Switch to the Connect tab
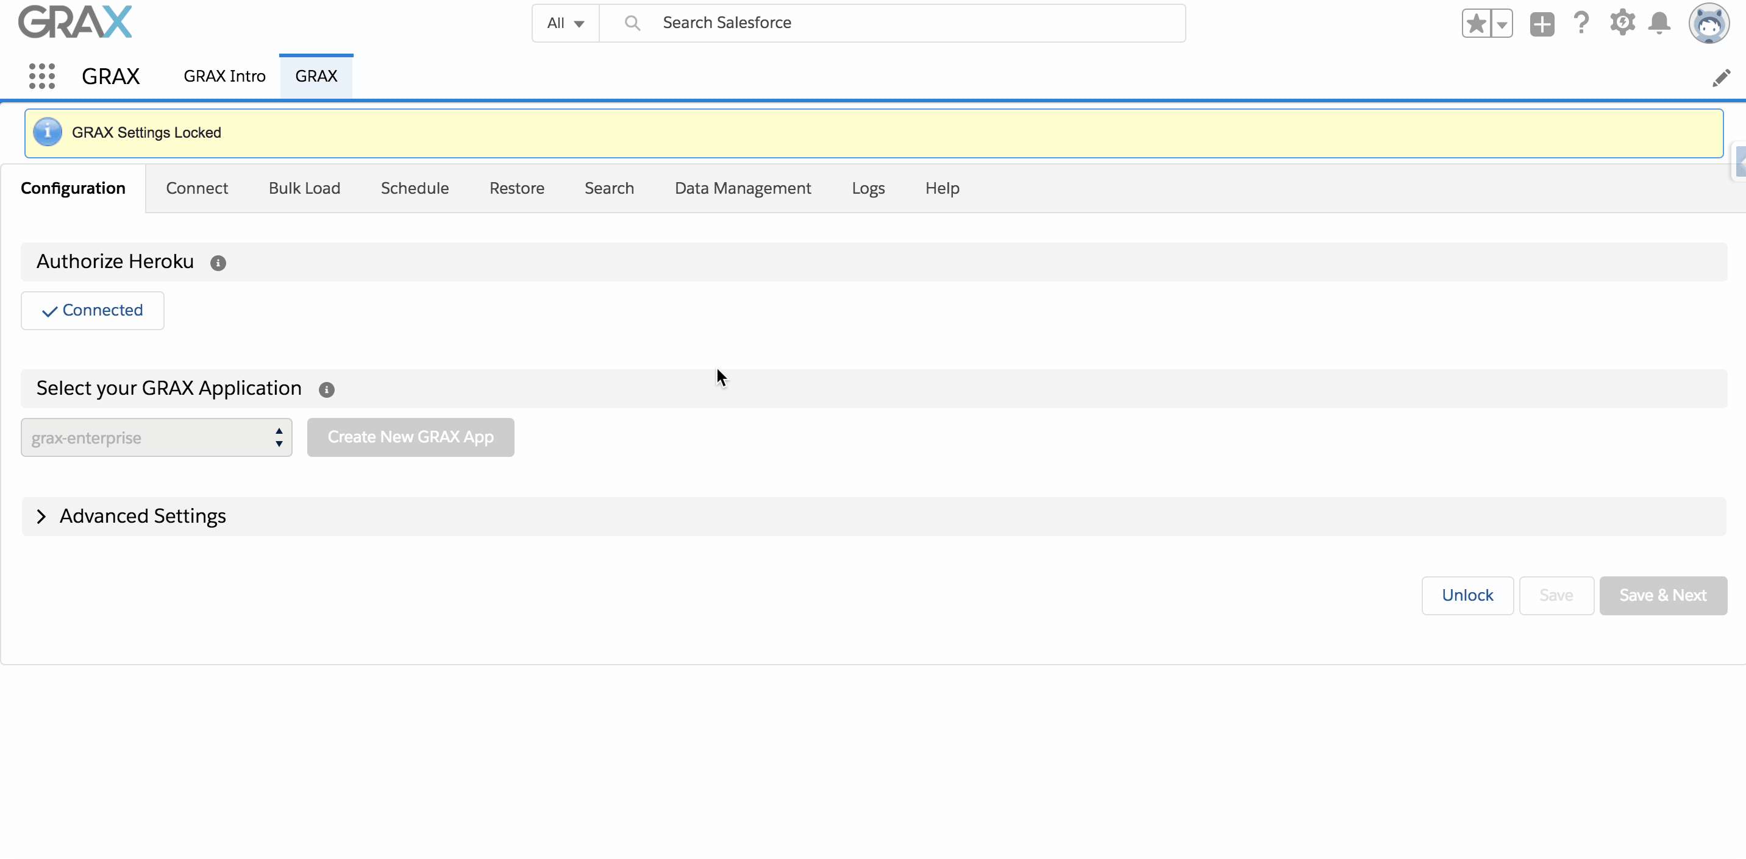Viewport: 1746px width, 859px height. tap(198, 188)
